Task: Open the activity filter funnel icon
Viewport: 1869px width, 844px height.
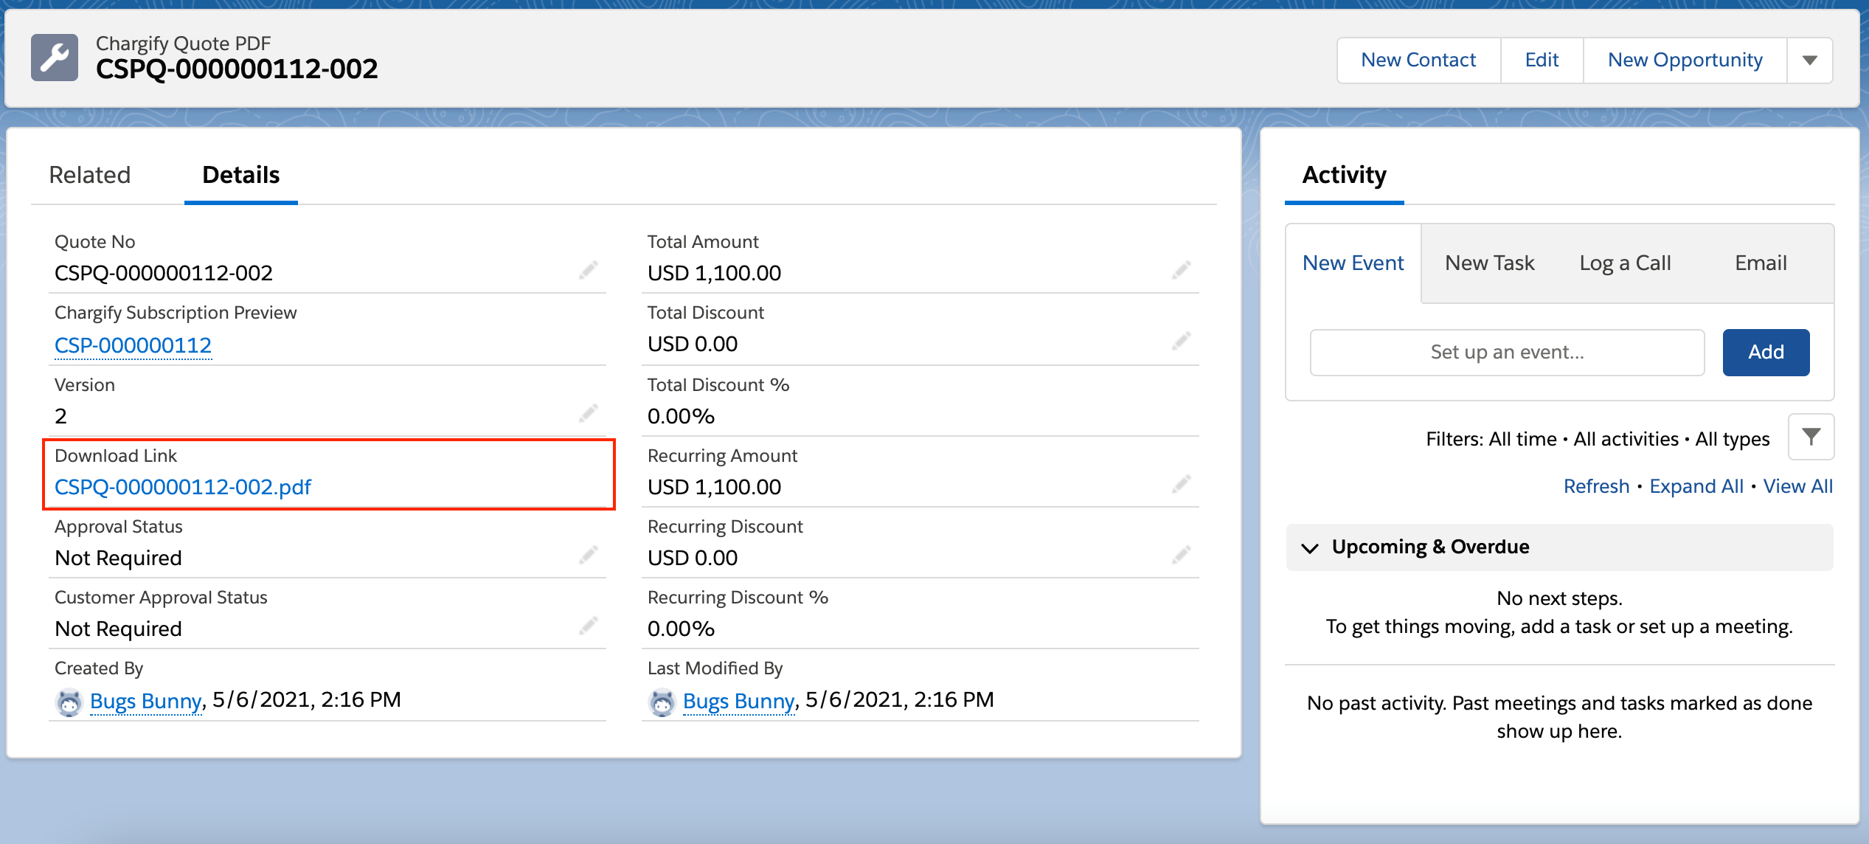Action: (x=1811, y=437)
